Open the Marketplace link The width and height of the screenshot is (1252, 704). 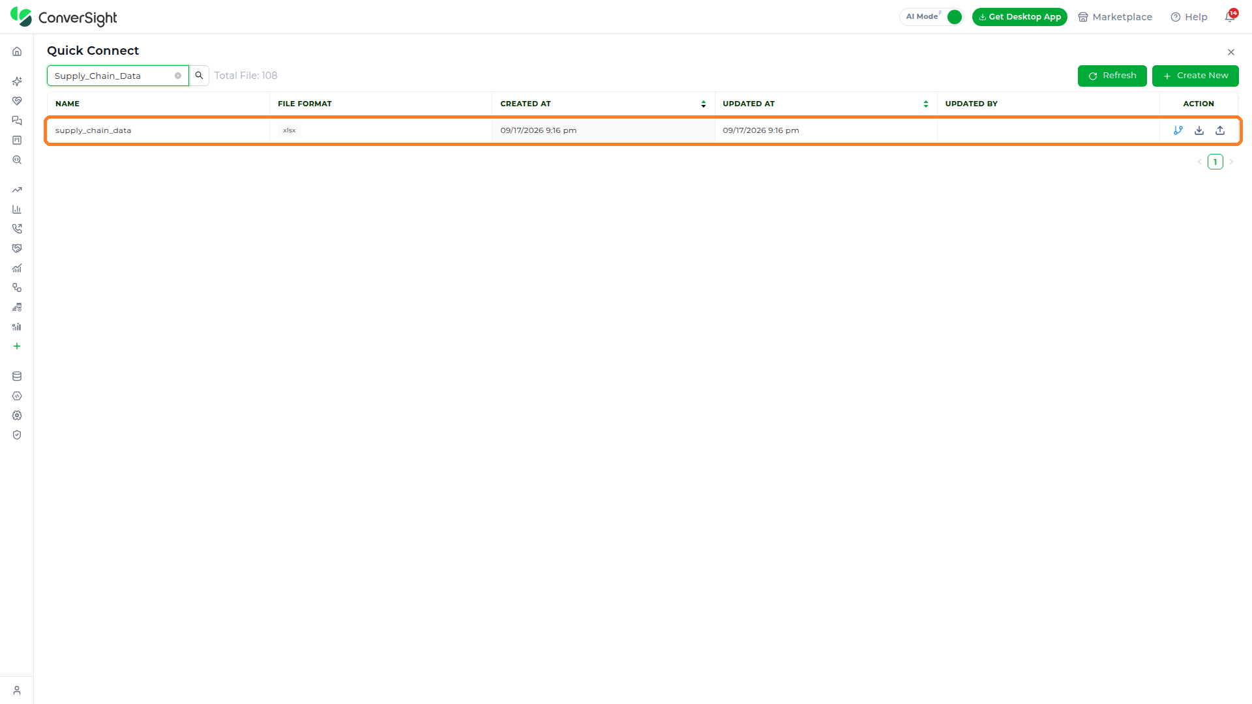[1115, 17]
